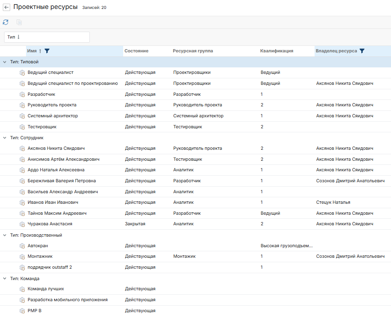
Task: Collapse the Тип: Типовой group
Action: point(5,62)
